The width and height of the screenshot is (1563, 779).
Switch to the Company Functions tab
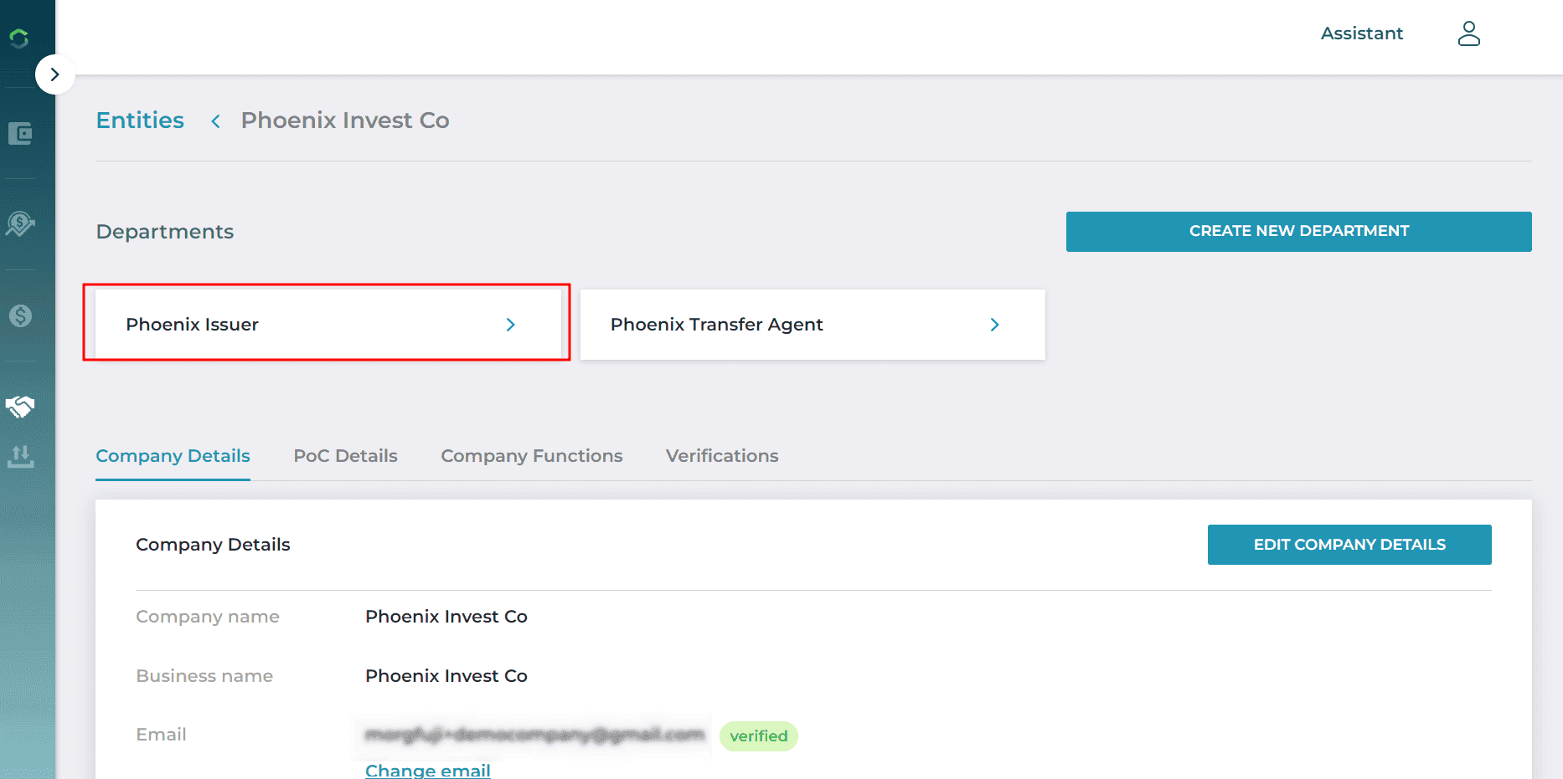coord(531,456)
